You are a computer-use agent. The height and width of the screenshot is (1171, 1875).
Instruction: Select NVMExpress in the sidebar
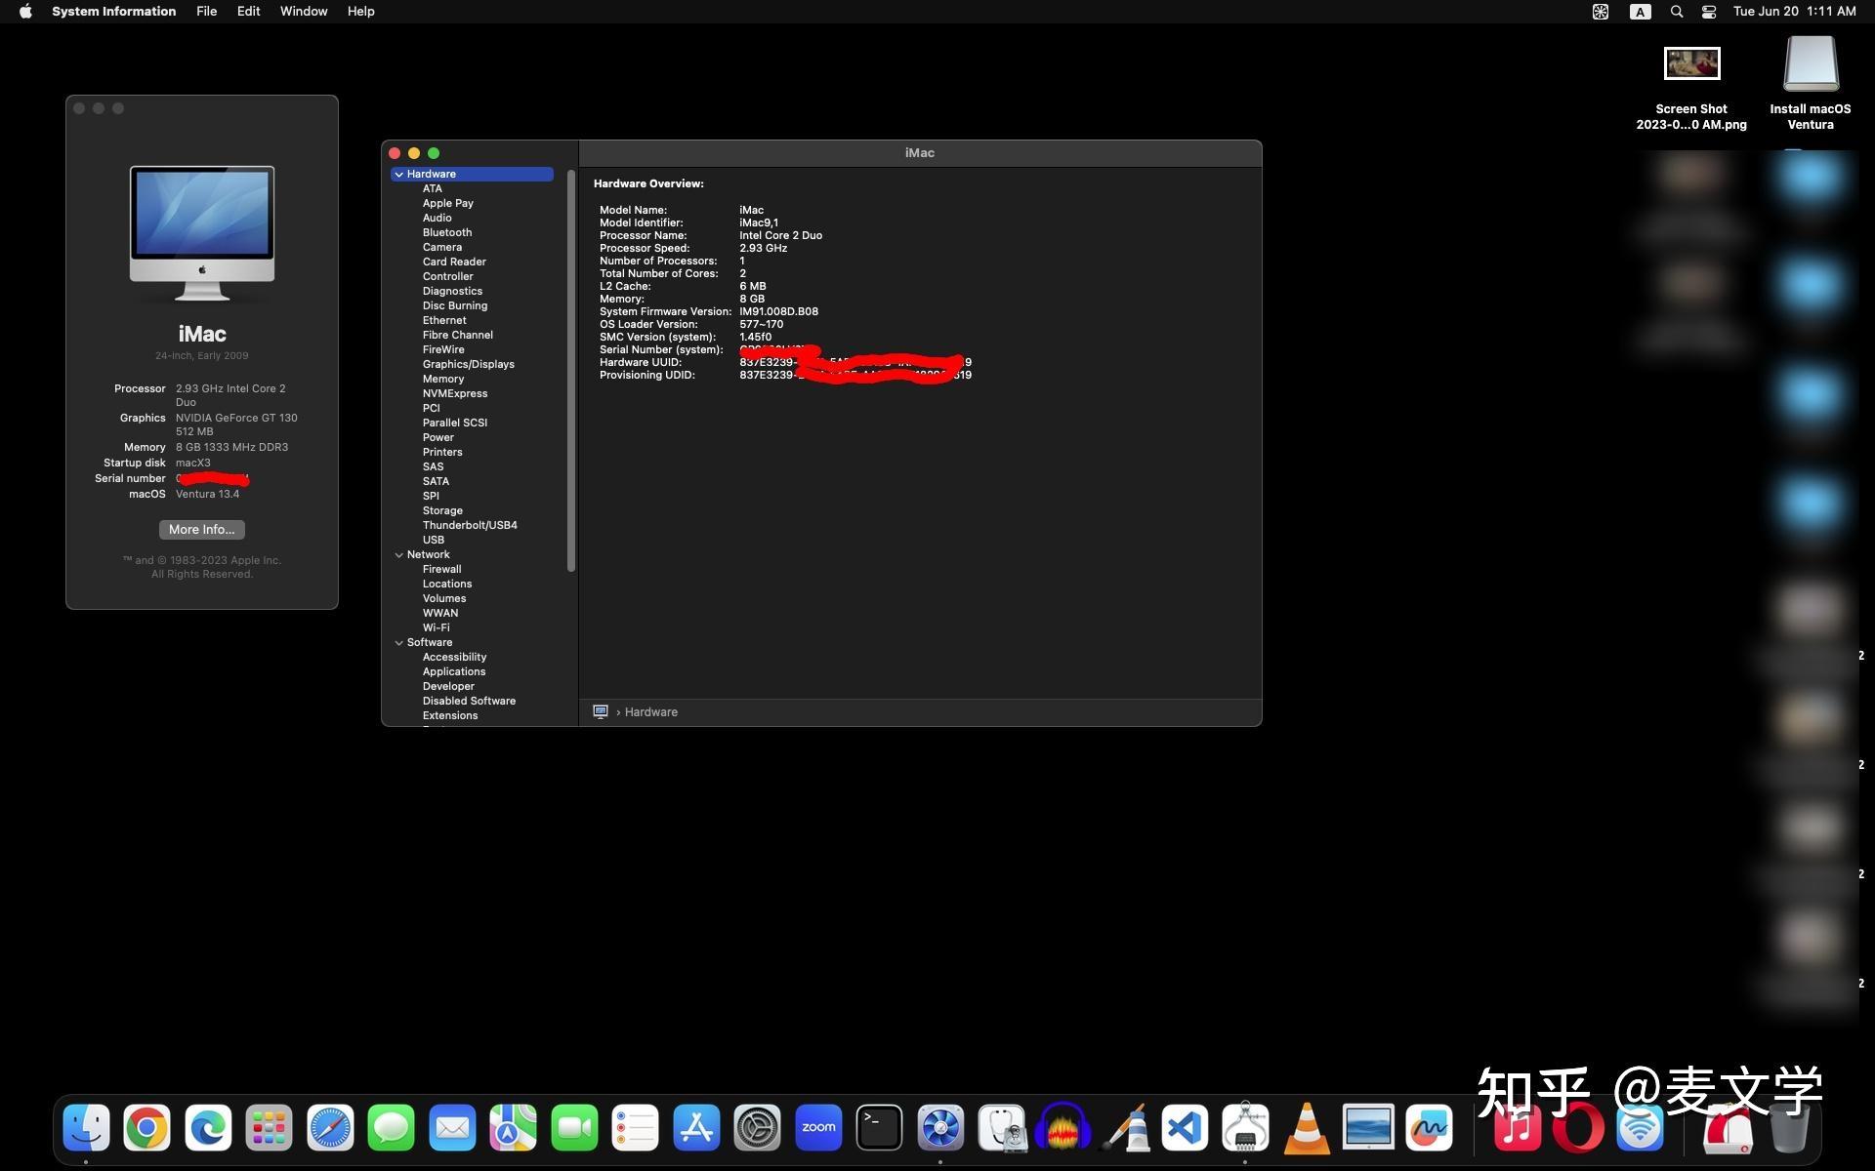[x=455, y=394]
